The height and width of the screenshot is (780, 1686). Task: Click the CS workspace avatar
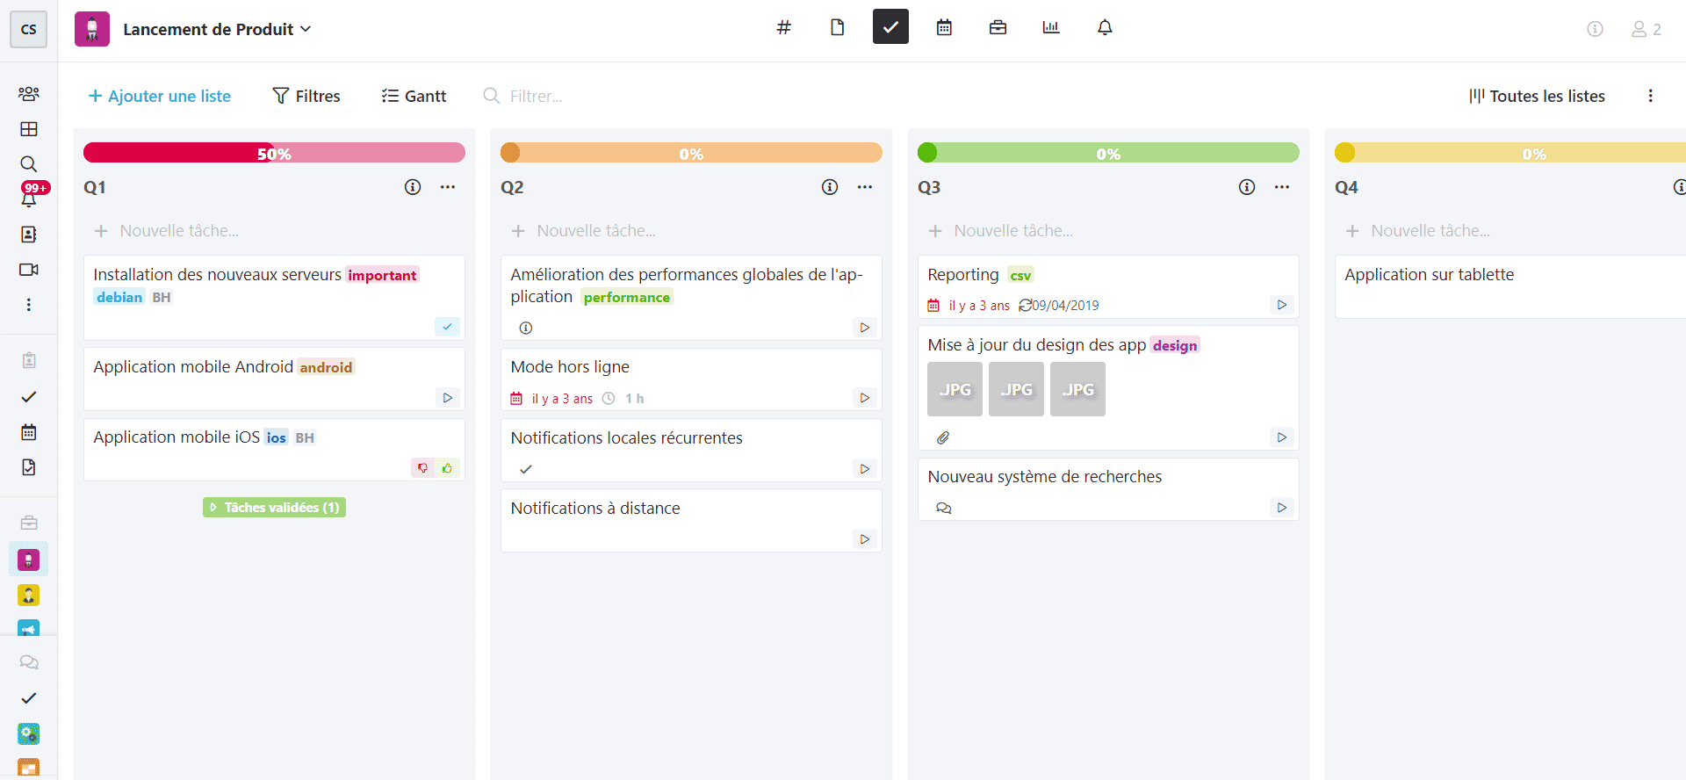point(28,29)
